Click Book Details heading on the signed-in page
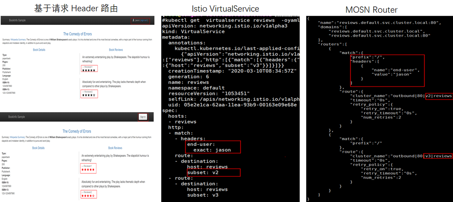 pyautogui.click(x=39, y=49)
